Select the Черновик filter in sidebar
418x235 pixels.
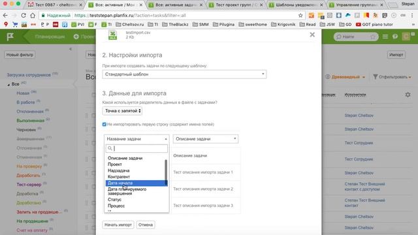pyautogui.click(x=26, y=130)
